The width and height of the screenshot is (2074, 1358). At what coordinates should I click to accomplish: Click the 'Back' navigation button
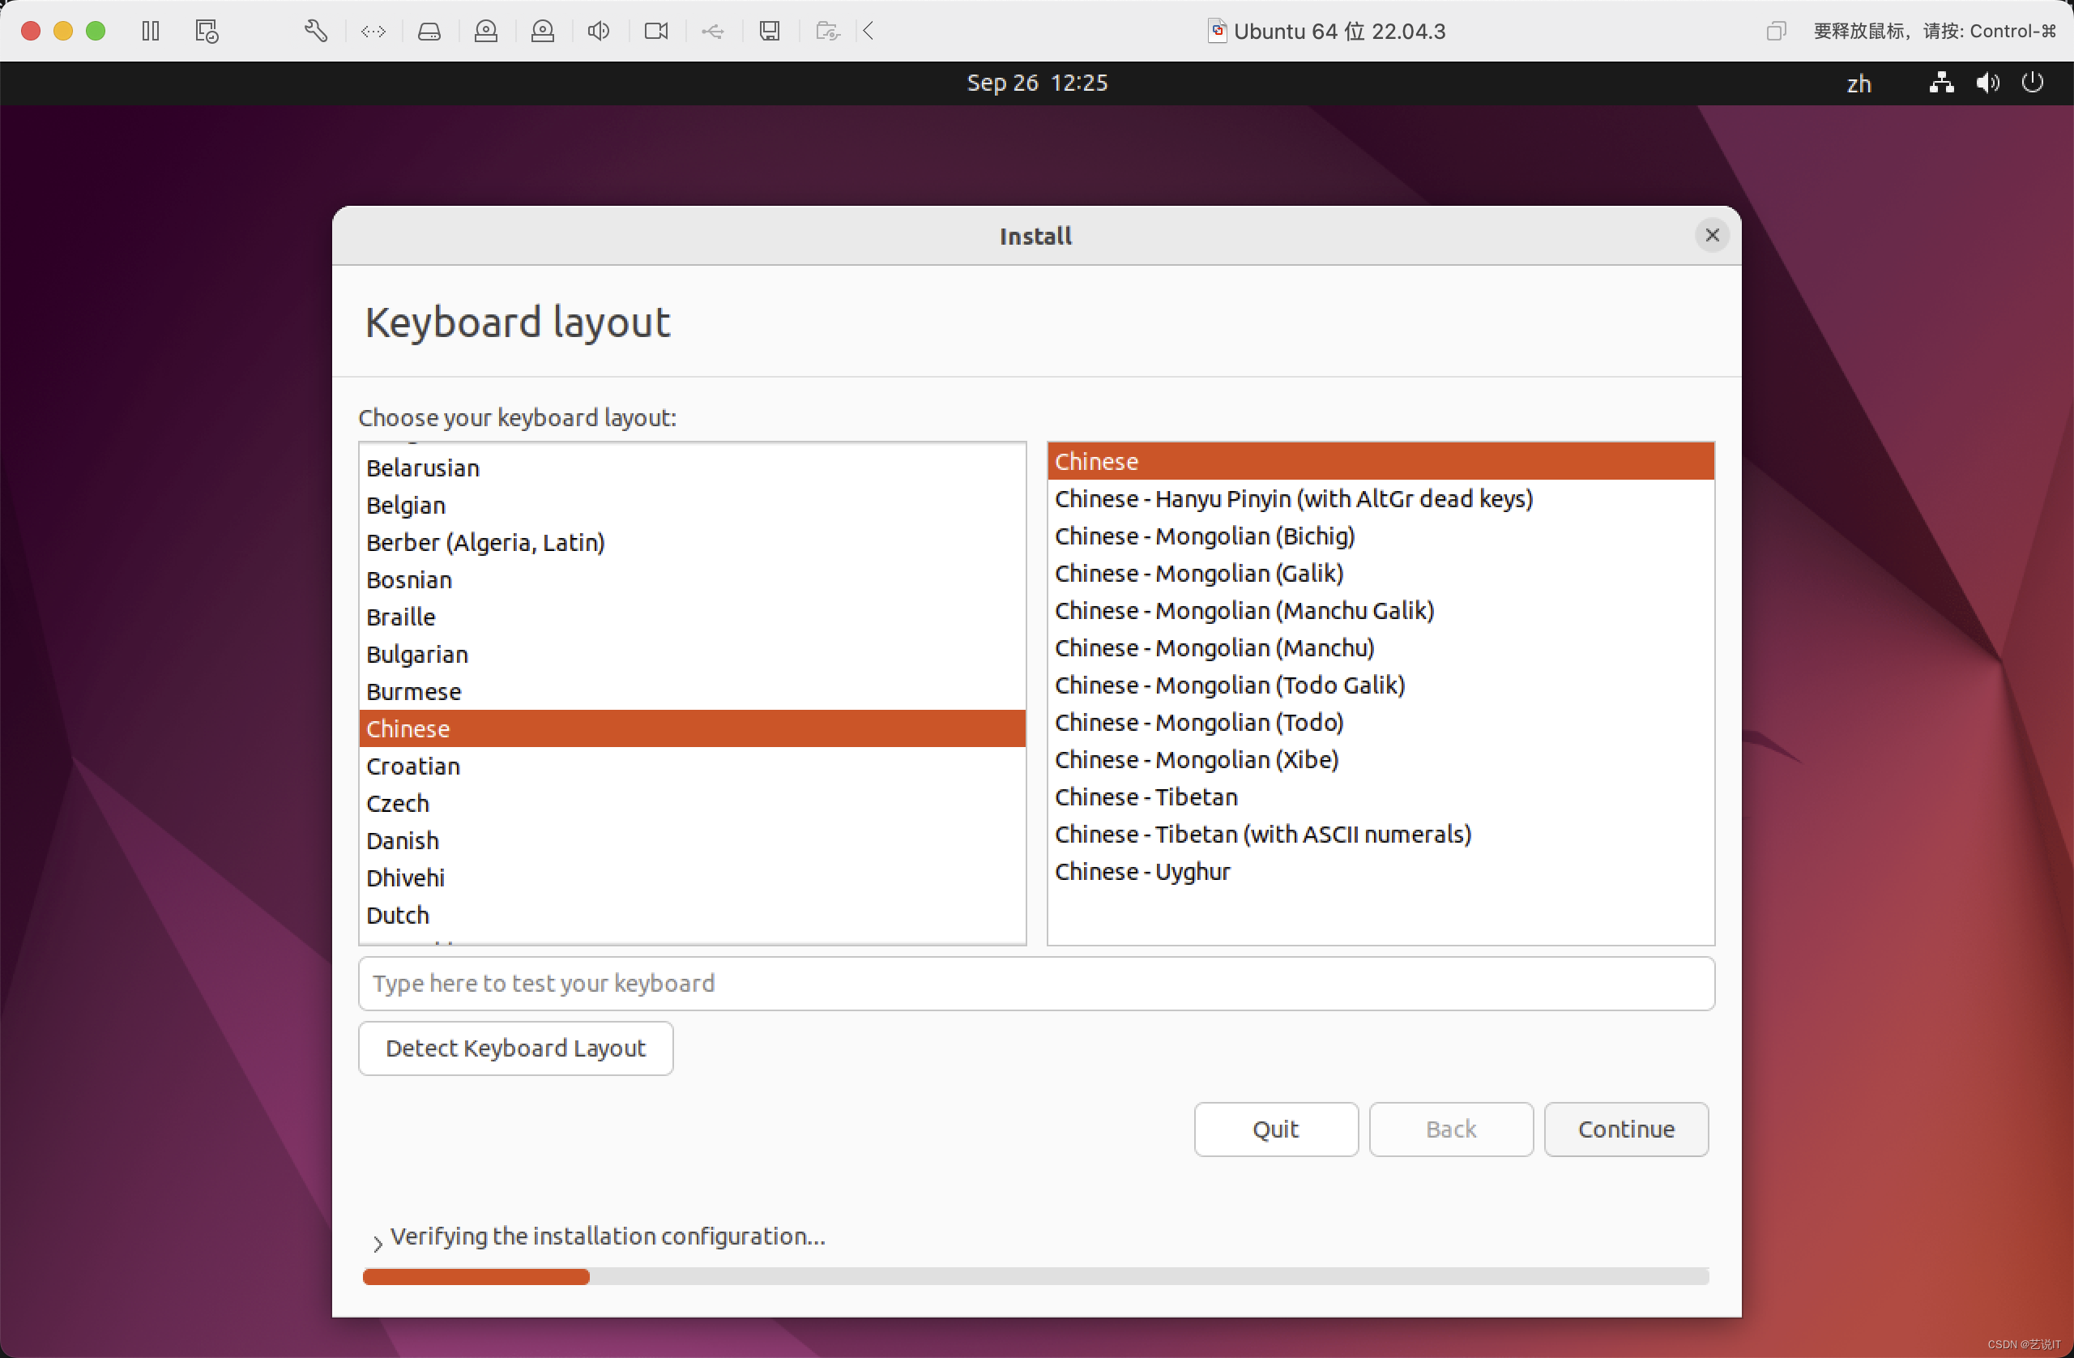(1450, 1130)
